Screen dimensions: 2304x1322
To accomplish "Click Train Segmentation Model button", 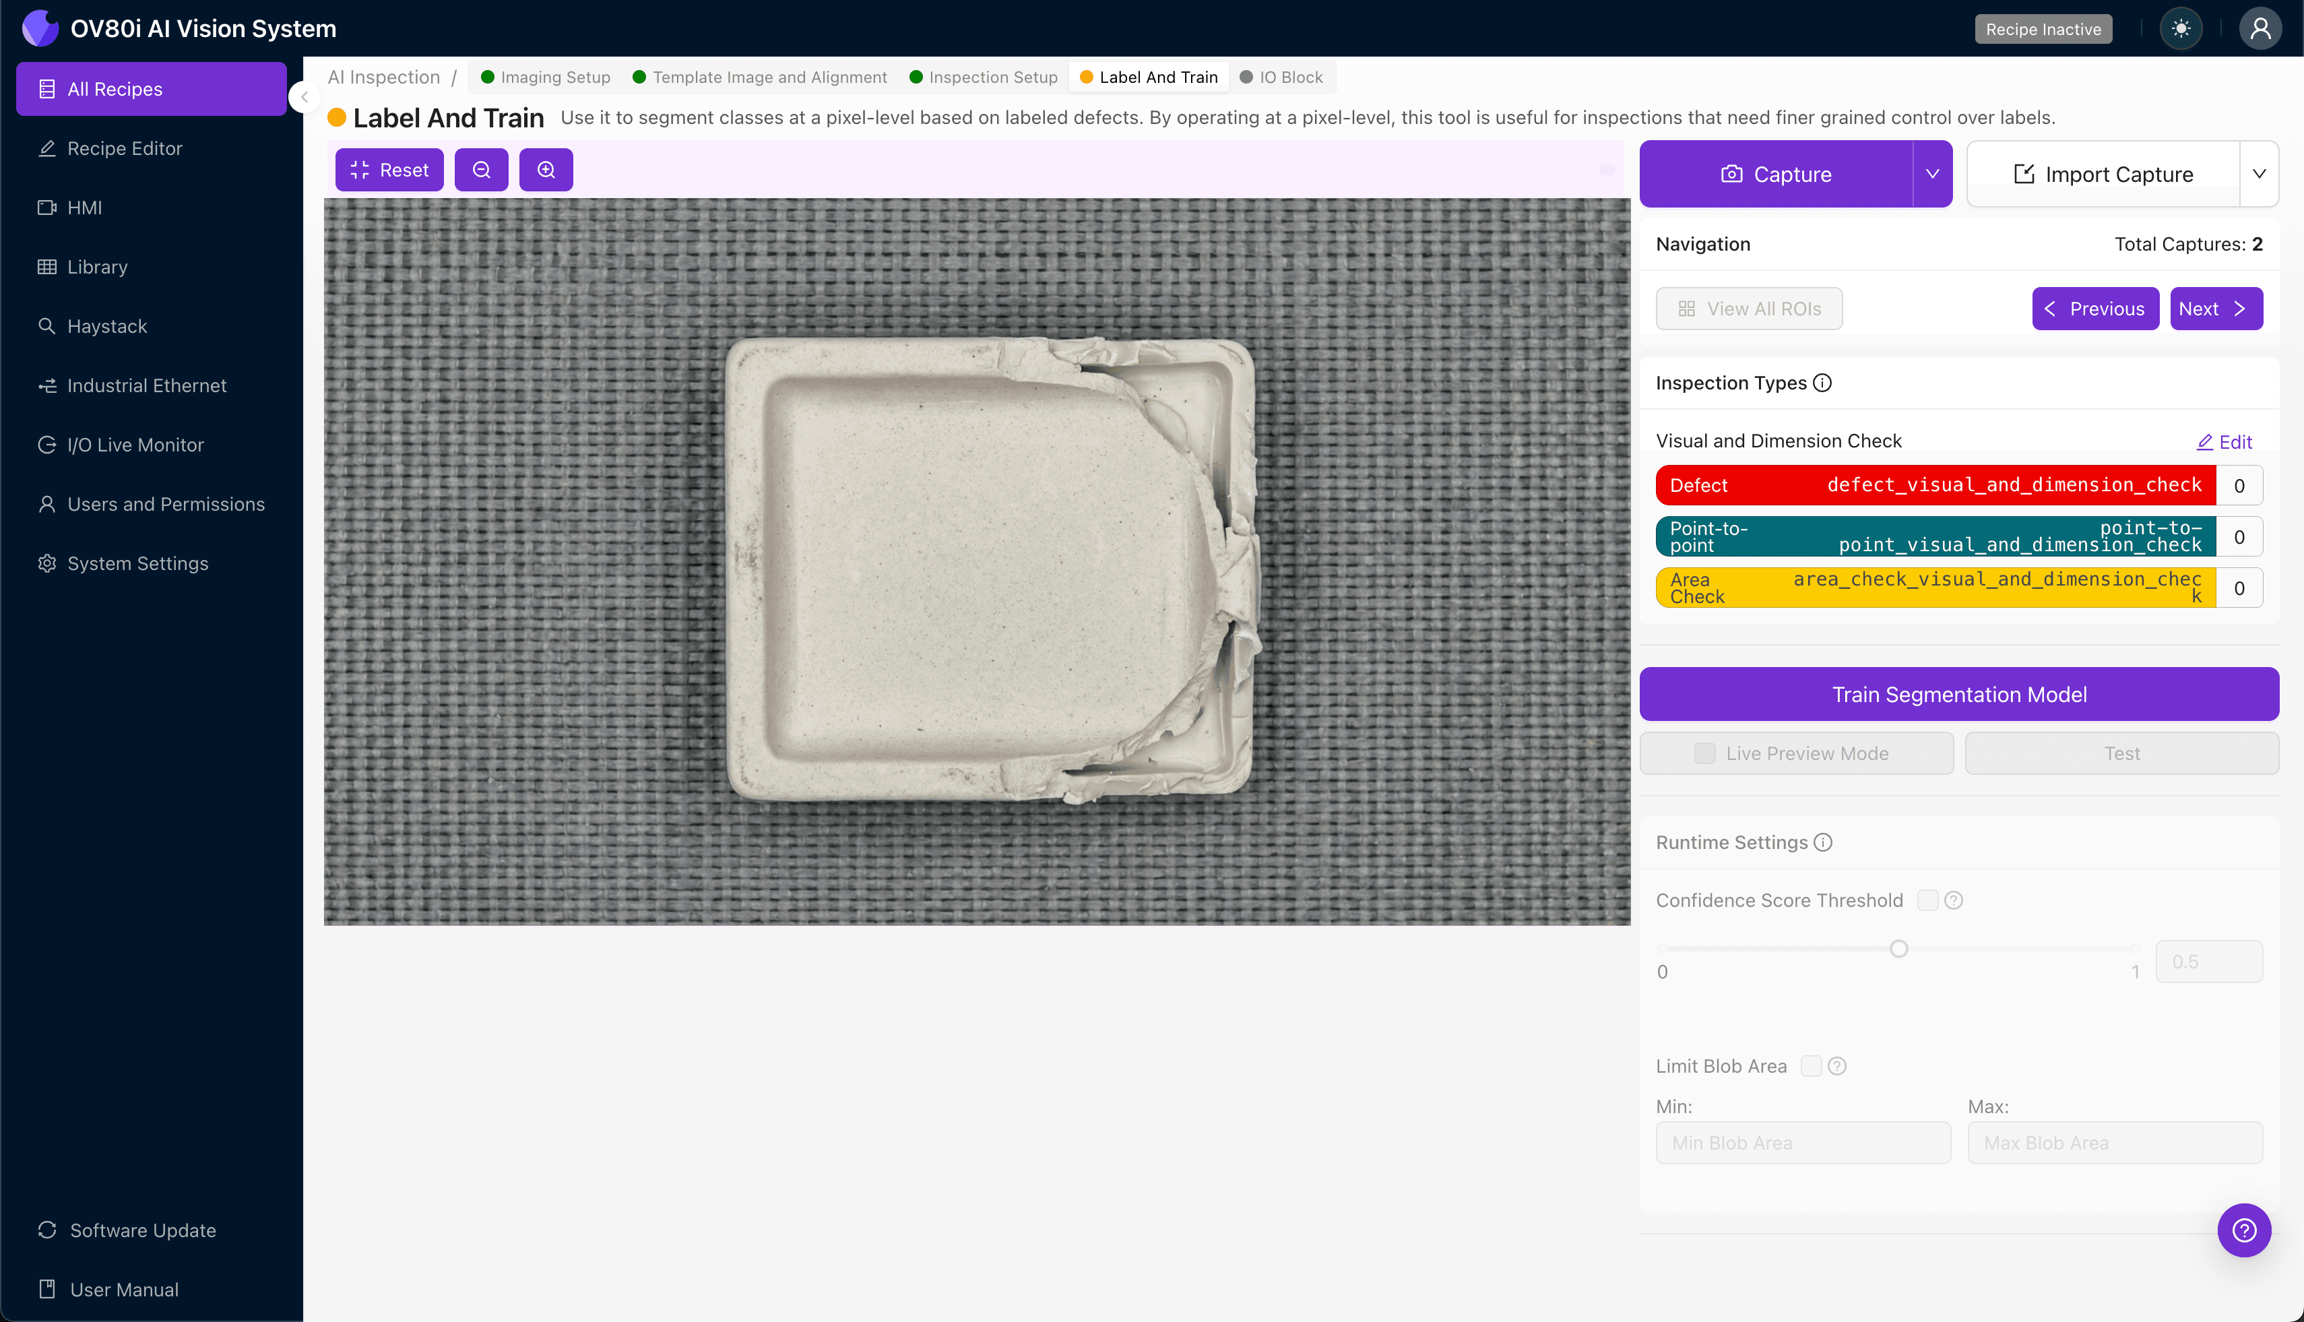I will point(1958,695).
